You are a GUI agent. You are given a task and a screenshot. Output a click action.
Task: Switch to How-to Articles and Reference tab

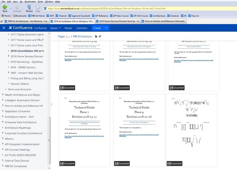tap(164, 21)
